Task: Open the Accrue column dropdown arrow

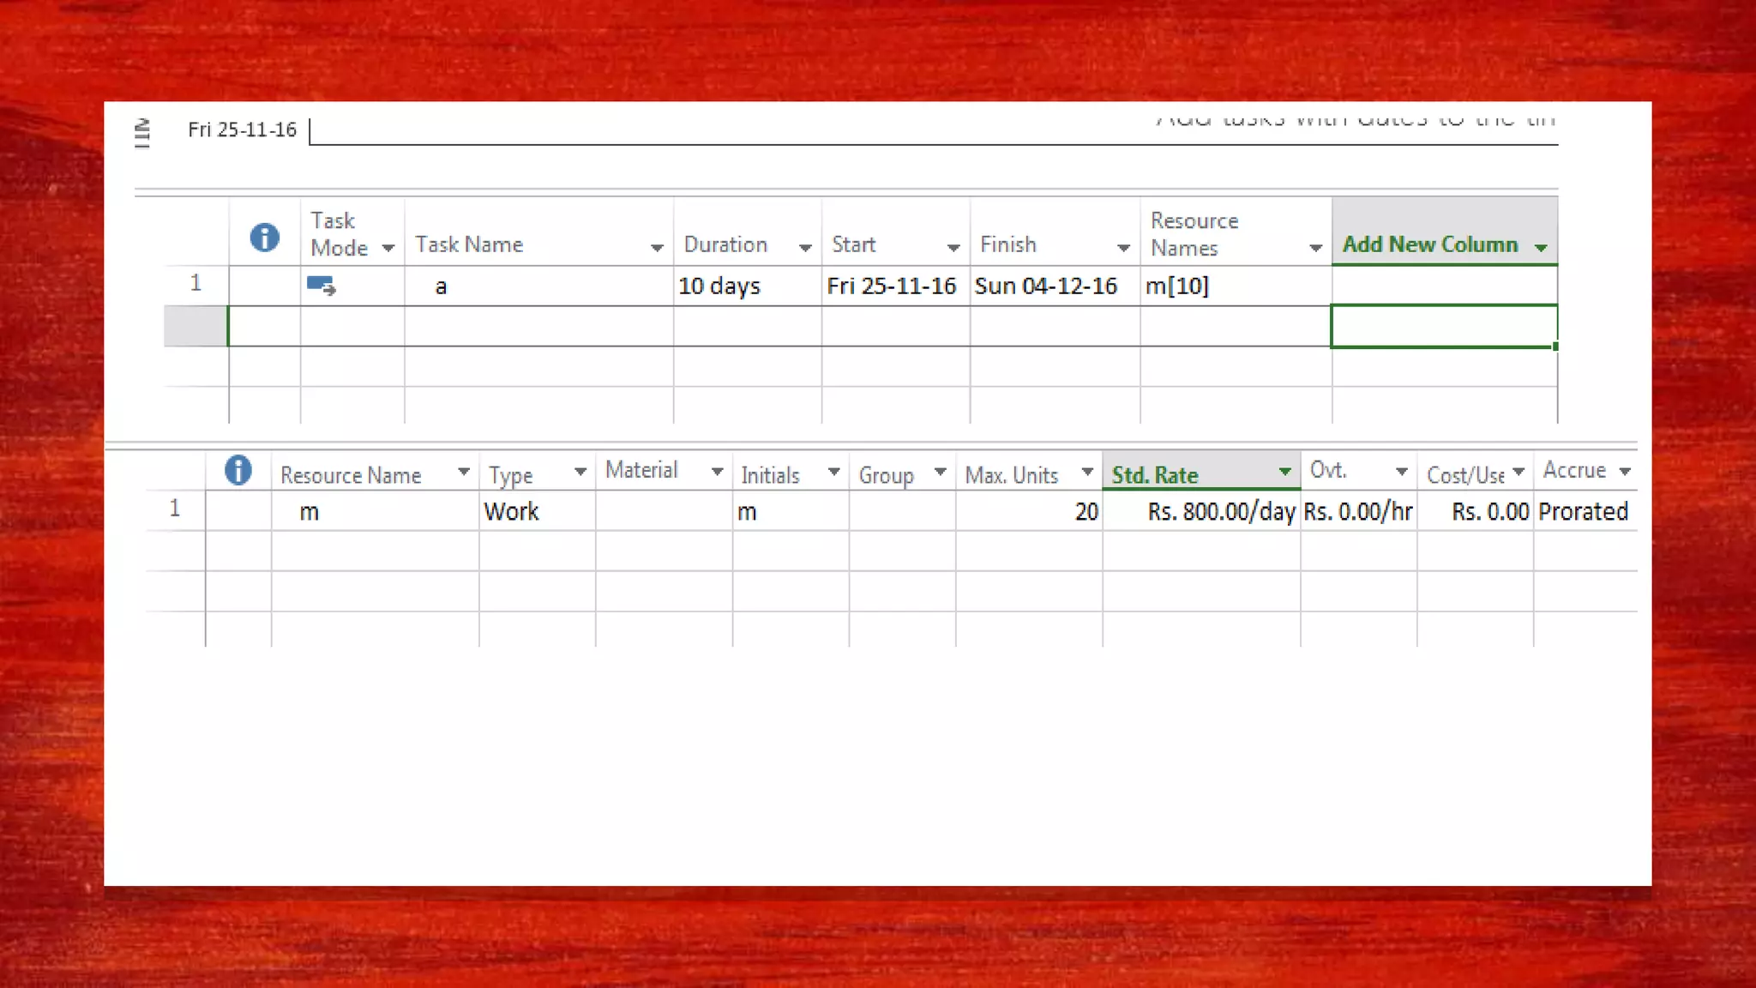Action: (x=1624, y=472)
